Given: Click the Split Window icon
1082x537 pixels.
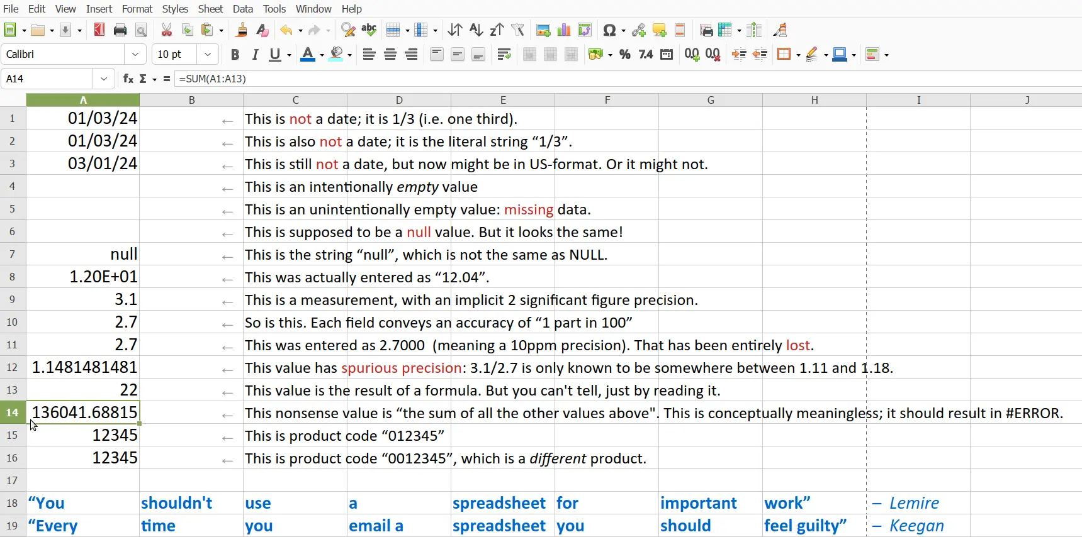Looking at the screenshot, I should [x=755, y=30].
